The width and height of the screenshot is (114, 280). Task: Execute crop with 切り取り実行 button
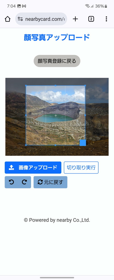81,167
